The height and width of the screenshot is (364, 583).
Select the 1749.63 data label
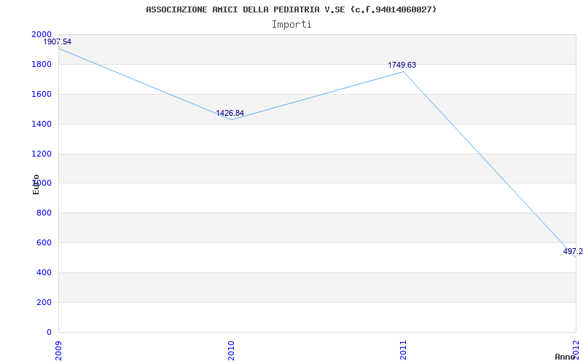402,66
